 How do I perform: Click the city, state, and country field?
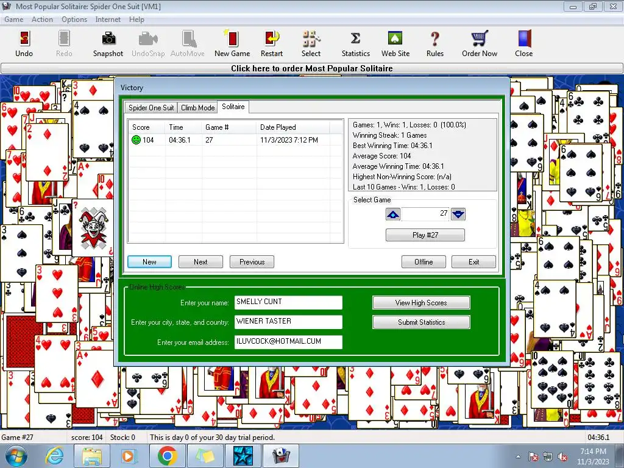pyautogui.click(x=288, y=322)
